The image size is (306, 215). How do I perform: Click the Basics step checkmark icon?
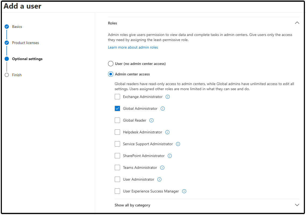point(7,27)
